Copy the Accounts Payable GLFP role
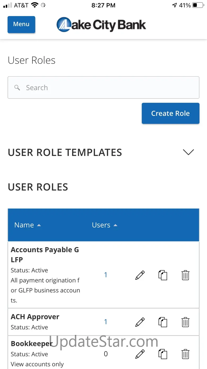The height and width of the screenshot is (369, 207). coord(163,275)
